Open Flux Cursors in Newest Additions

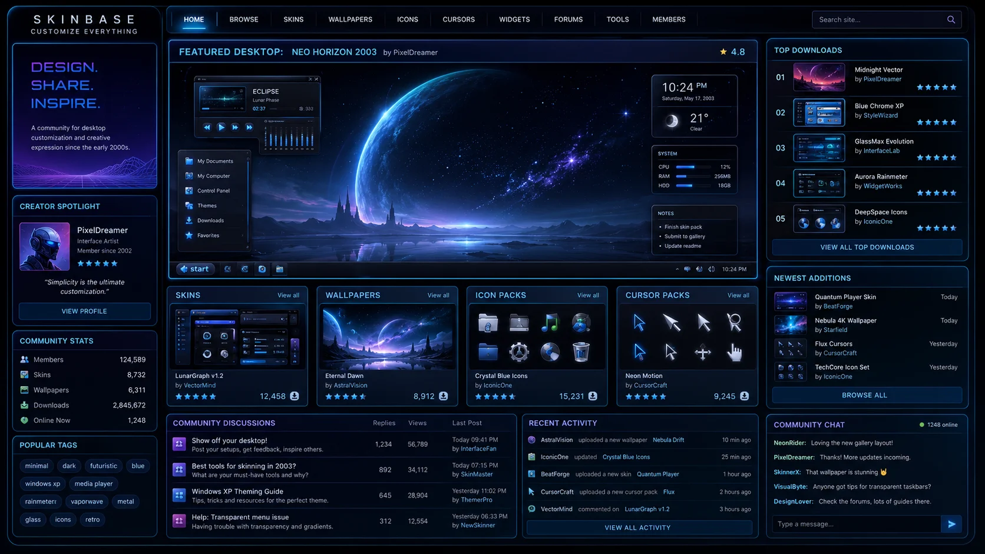pos(834,344)
